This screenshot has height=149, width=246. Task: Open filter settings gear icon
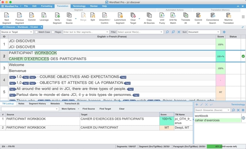tap(224, 32)
